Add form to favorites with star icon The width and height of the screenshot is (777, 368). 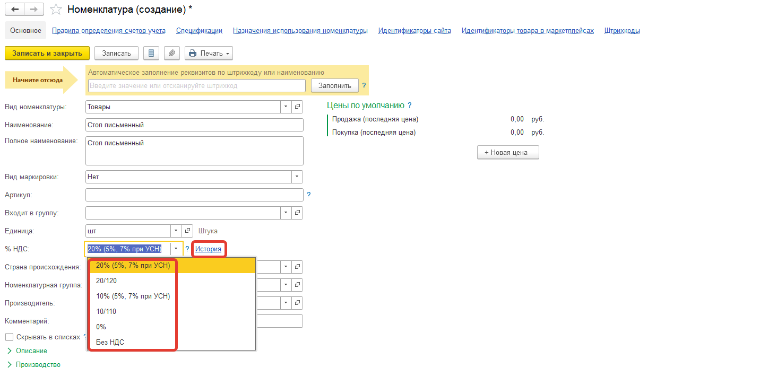click(55, 10)
